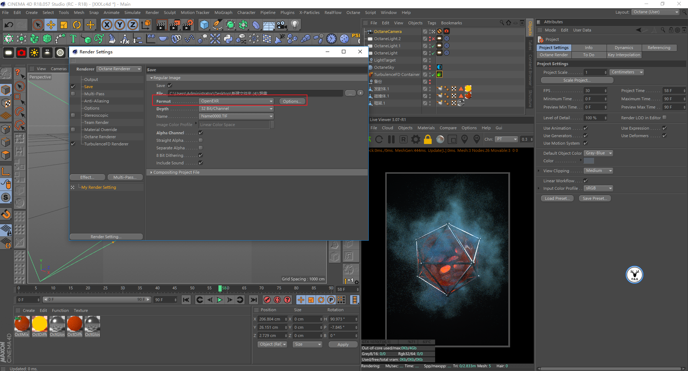Image resolution: width=688 pixels, height=371 pixels.
Task: Go to end of animation
Action: 254,300
